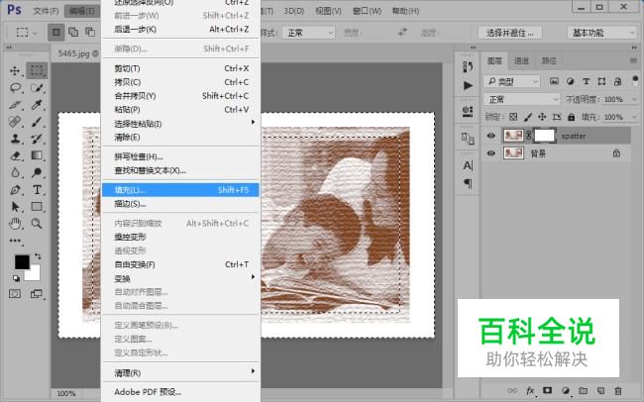Select the Lasso tool
Image resolution: width=644 pixels, height=402 pixels.
coord(15,88)
